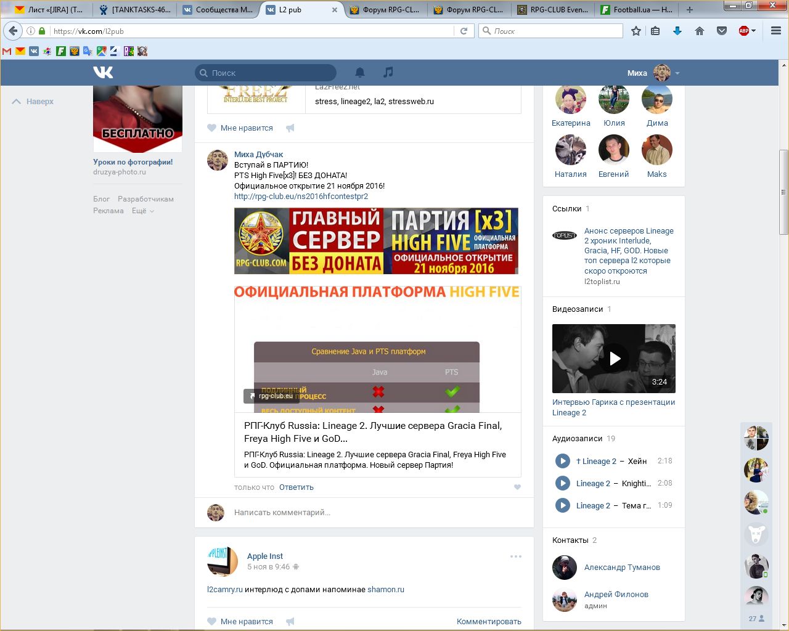The height and width of the screenshot is (631, 789).
Task: Click the Написать комментарий field
Action: tap(370, 513)
